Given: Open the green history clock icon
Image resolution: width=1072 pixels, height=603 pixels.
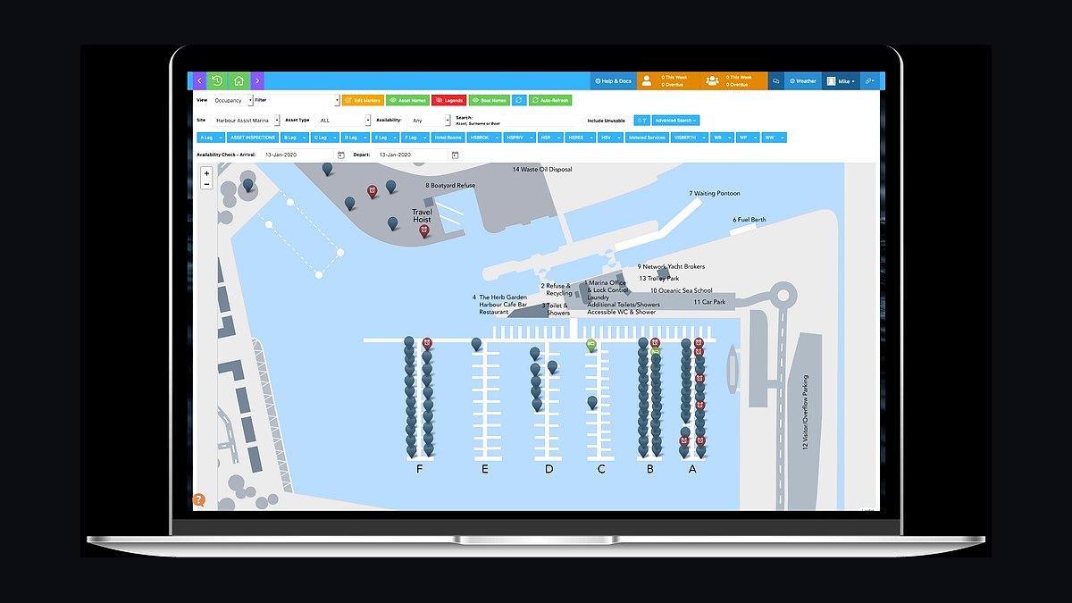Looking at the screenshot, I should (217, 81).
